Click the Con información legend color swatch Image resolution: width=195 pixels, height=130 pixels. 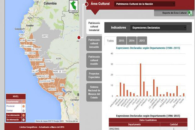[x=23, y=114]
